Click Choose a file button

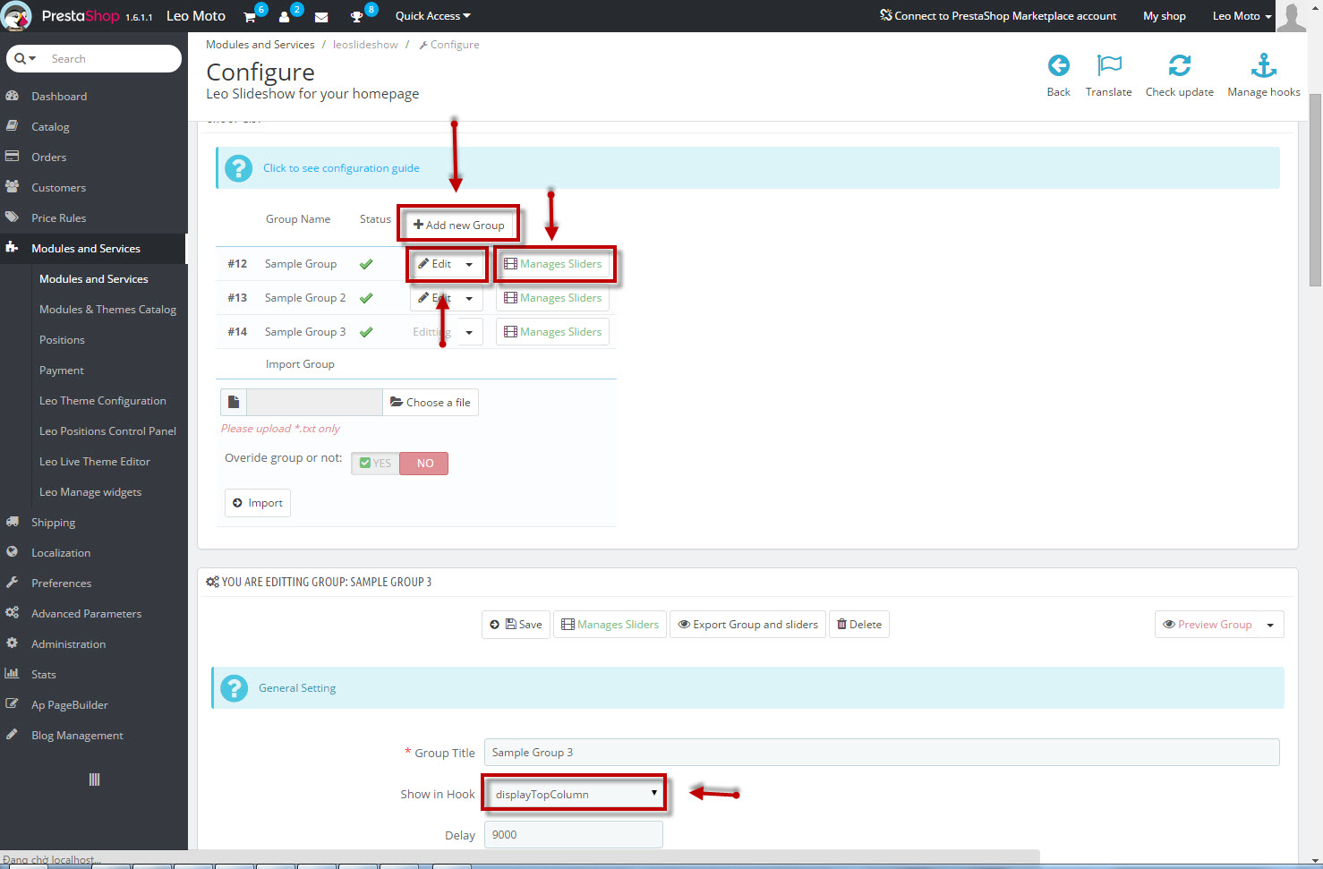[431, 403]
